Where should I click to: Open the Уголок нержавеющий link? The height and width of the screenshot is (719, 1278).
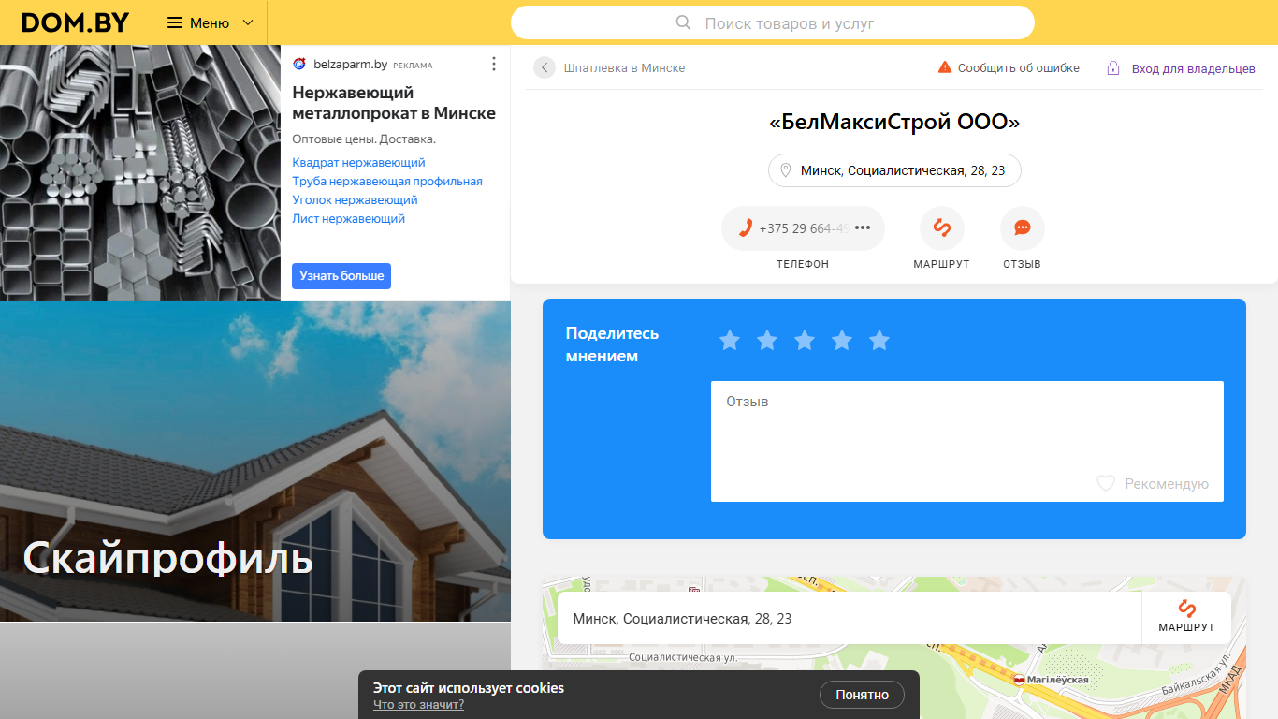355,200
